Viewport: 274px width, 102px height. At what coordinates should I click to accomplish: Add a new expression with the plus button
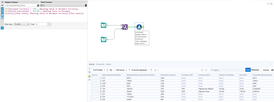[2, 28]
